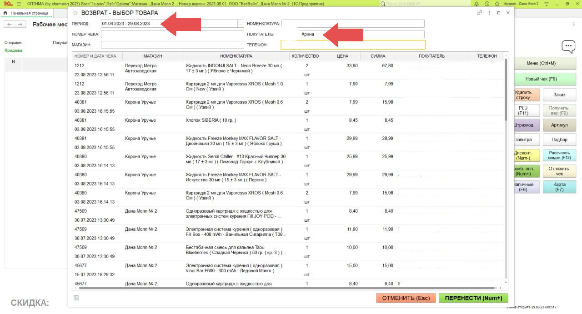Open the history clock icon
This screenshot has height=314, width=582.
(487, 4)
